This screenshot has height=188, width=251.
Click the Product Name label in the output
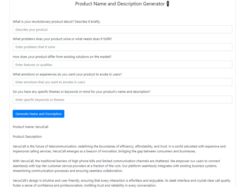pyautogui.click(x=24, y=127)
